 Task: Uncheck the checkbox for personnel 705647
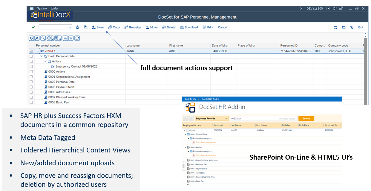(x=31, y=51)
